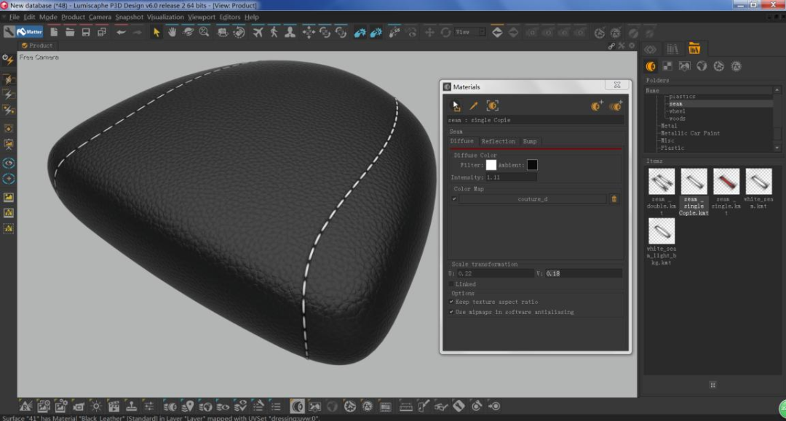Open the white Filter color swatch
The width and height of the screenshot is (786, 421).
(491, 165)
